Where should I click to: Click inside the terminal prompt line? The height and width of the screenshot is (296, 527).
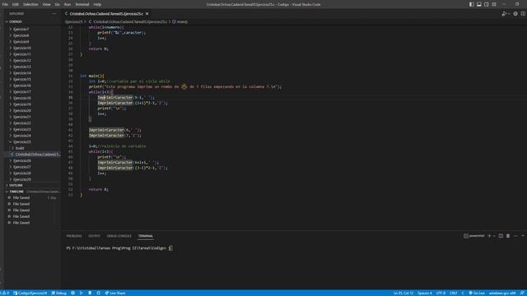(x=170, y=248)
